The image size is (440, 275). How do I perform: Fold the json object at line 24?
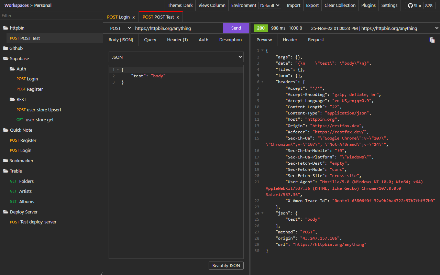[263, 213]
